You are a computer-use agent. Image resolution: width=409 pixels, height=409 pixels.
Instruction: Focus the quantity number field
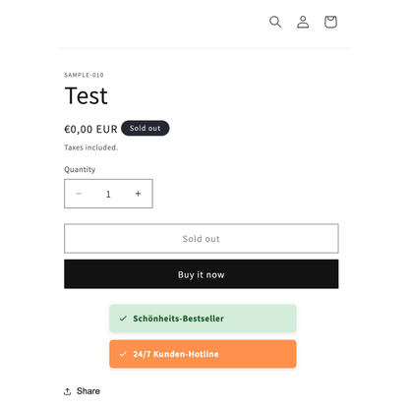click(x=108, y=194)
